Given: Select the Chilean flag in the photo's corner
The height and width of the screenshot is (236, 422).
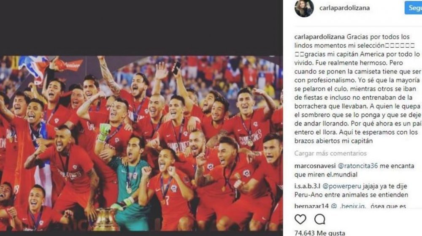Looking at the screenshot, I should click(34, 67).
